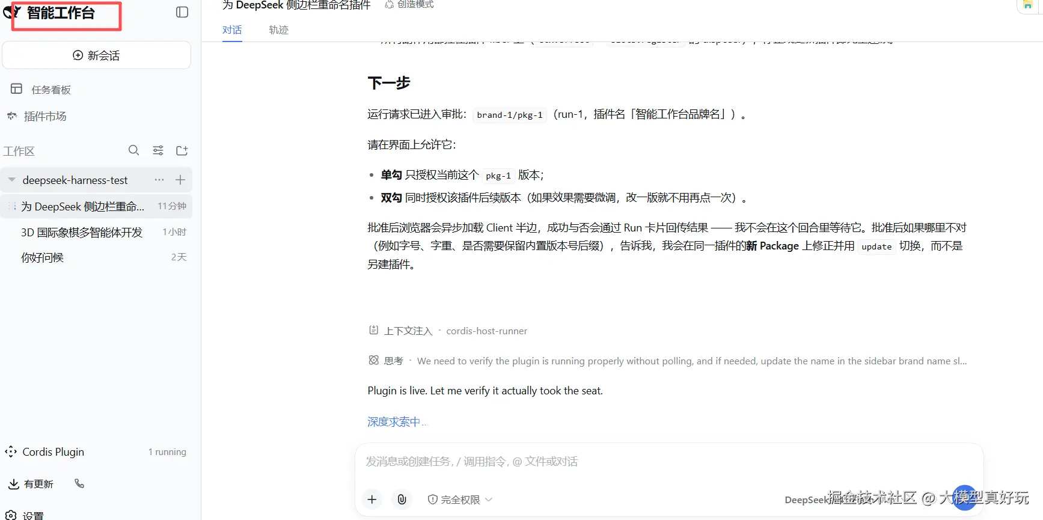Add a conversation to deepseek-harness-test with plus
The width and height of the screenshot is (1043, 520).
pos(180,180)
